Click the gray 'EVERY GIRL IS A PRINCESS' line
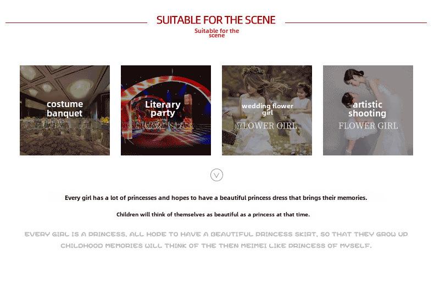 [x=216, y=235]
